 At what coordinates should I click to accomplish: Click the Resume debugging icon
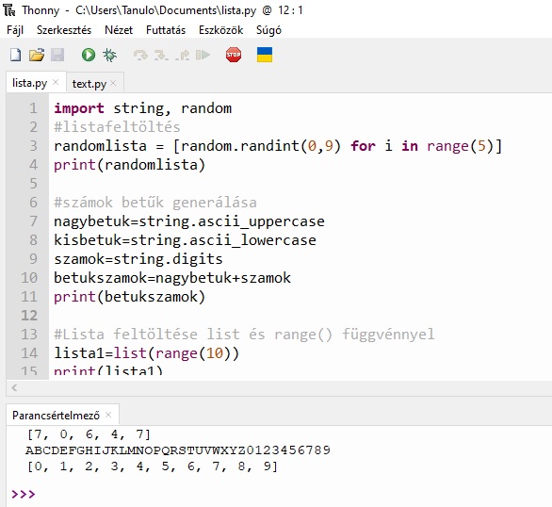click(x=203, y=55)
